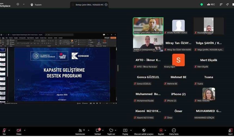
Task: Open the Katılımcılar participants panel
Action: (80, 132)
